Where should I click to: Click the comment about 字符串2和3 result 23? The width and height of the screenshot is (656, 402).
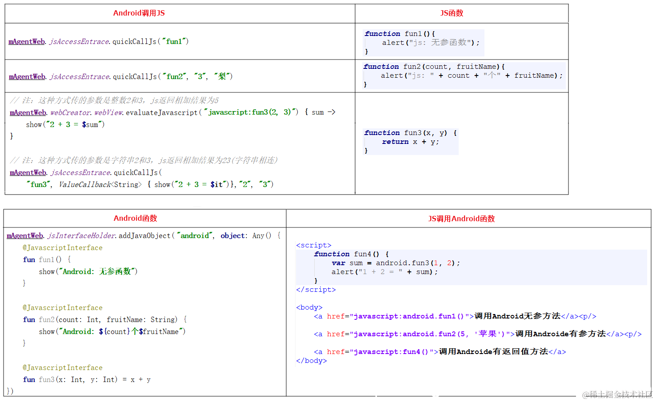pos(144,160)
